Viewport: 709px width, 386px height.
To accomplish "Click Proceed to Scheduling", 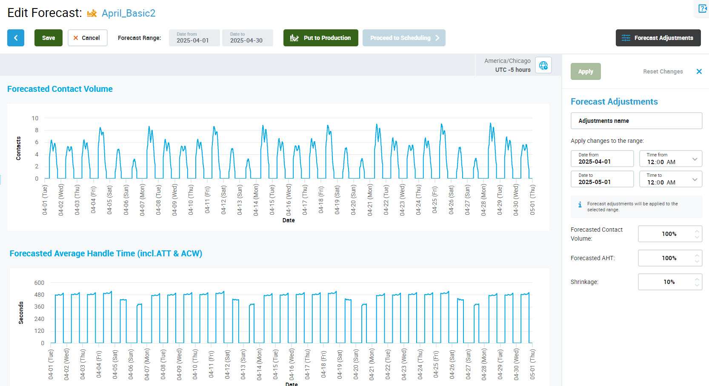I will (403, 38).
